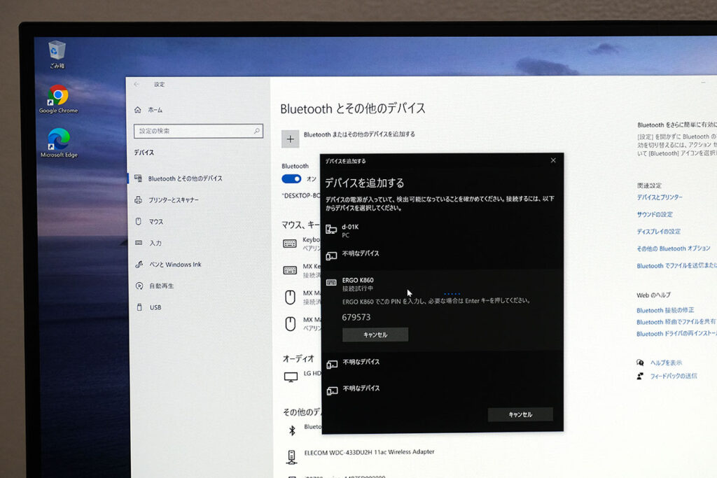Click ELECOM WDC-433DU2H 11ac Wireless Adapter entry
Image resolution: width=717 pixels, height=478 pixels.
click(x=370, y=452)
